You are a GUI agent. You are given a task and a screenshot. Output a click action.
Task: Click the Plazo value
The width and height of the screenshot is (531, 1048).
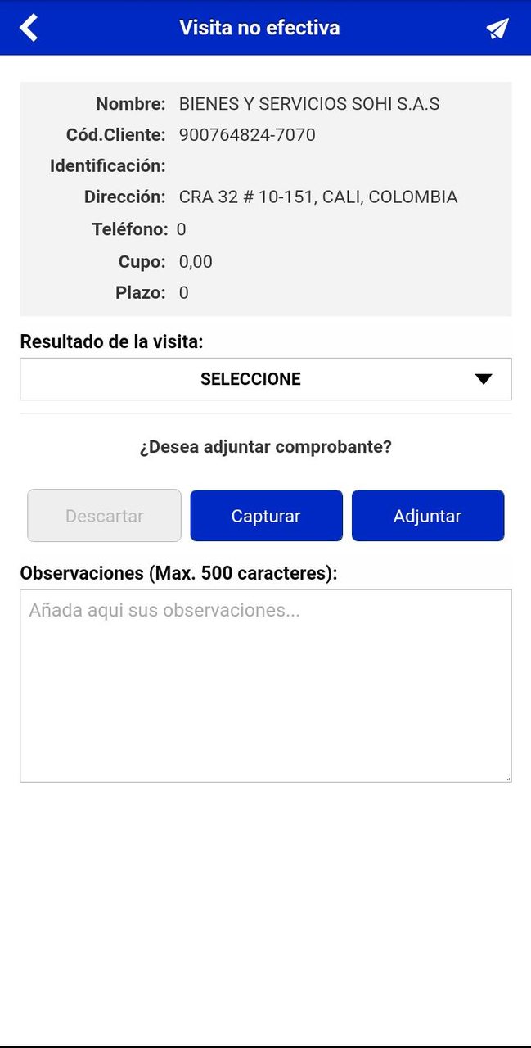click(184, 293)
